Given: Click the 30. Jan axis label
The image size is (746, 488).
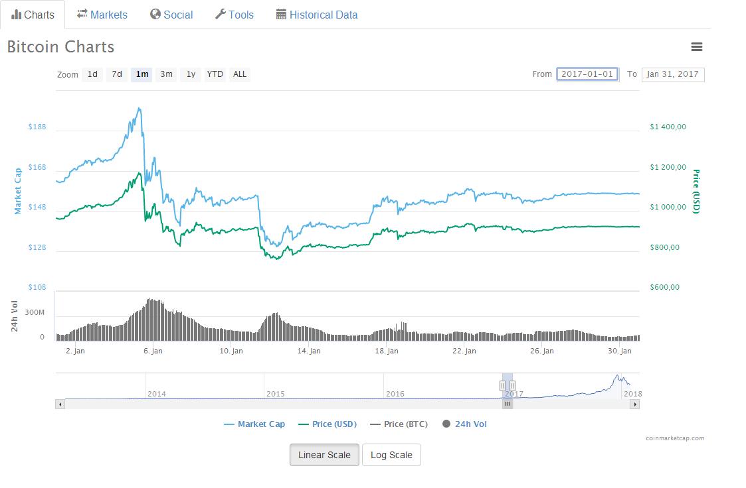Looking at the screenshot, I should click(x=620, y=351).
